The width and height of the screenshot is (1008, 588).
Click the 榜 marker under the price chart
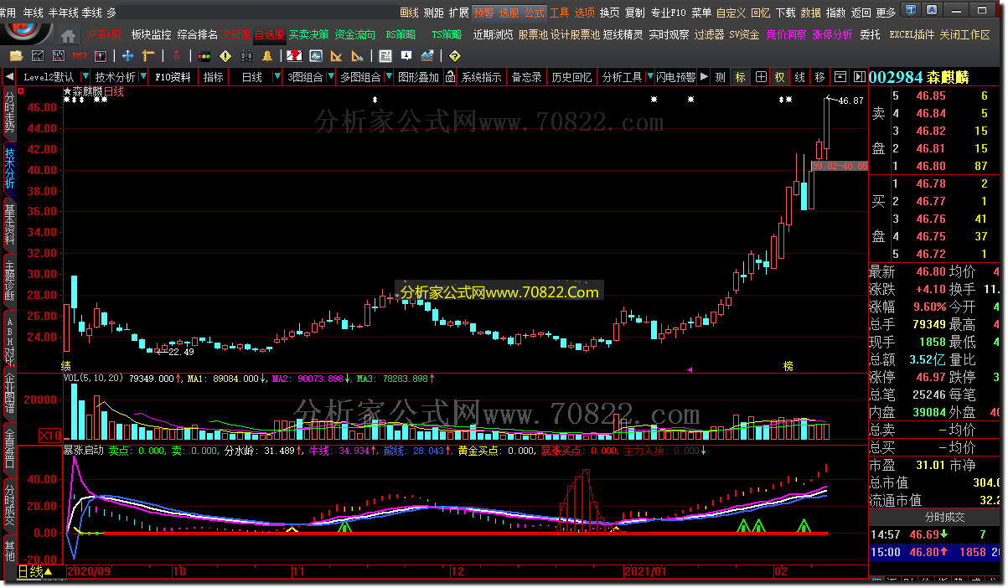point(788,366)
